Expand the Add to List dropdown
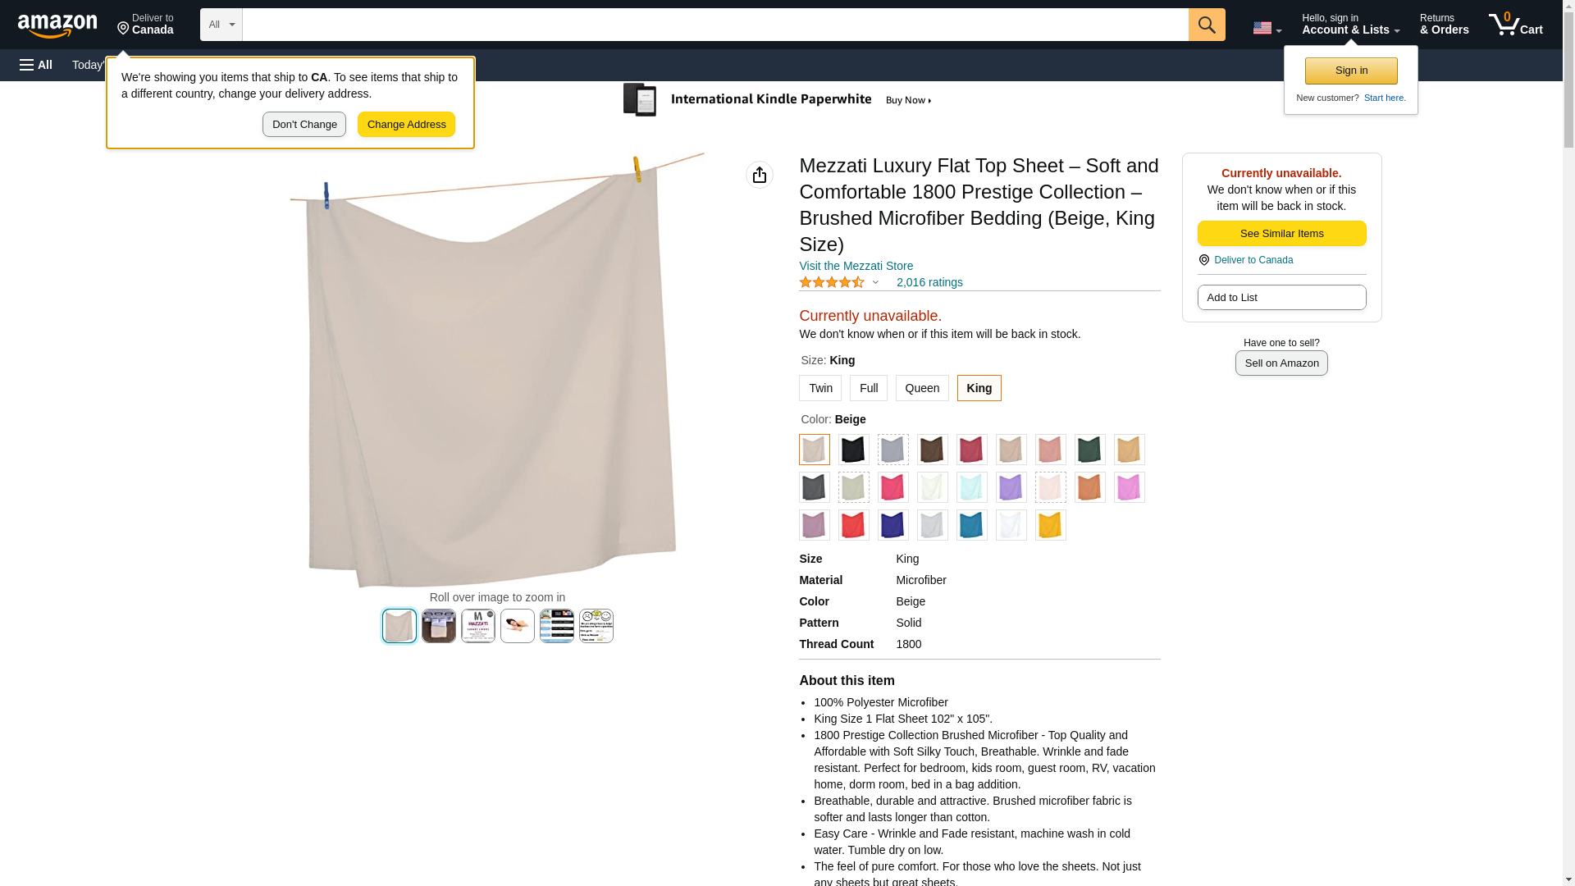Screen dimensions: 1575x886 1281,297
